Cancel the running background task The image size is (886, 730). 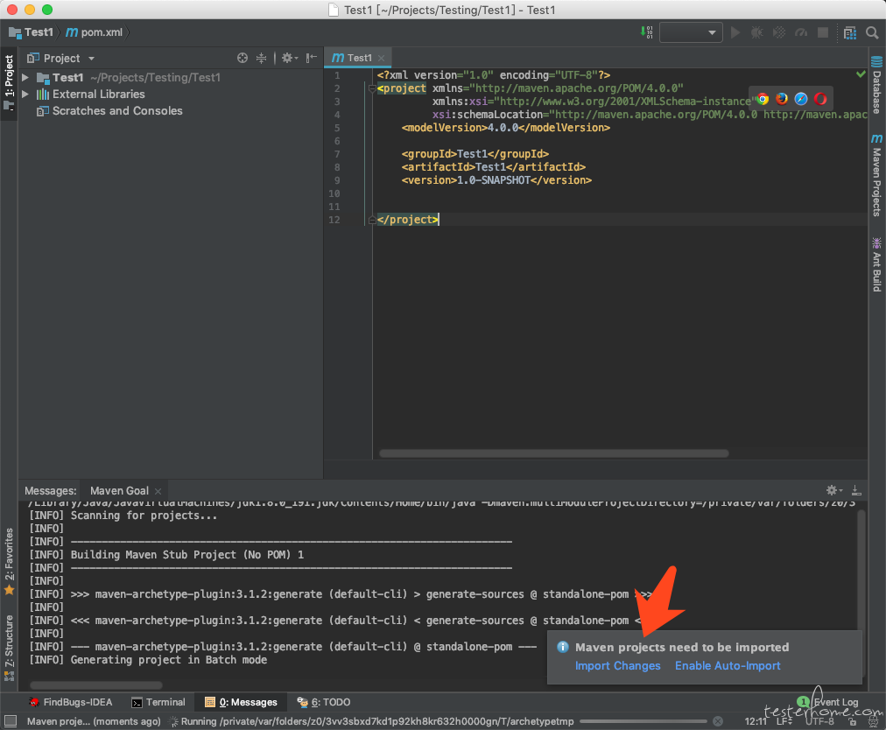[x=718, y=721]
